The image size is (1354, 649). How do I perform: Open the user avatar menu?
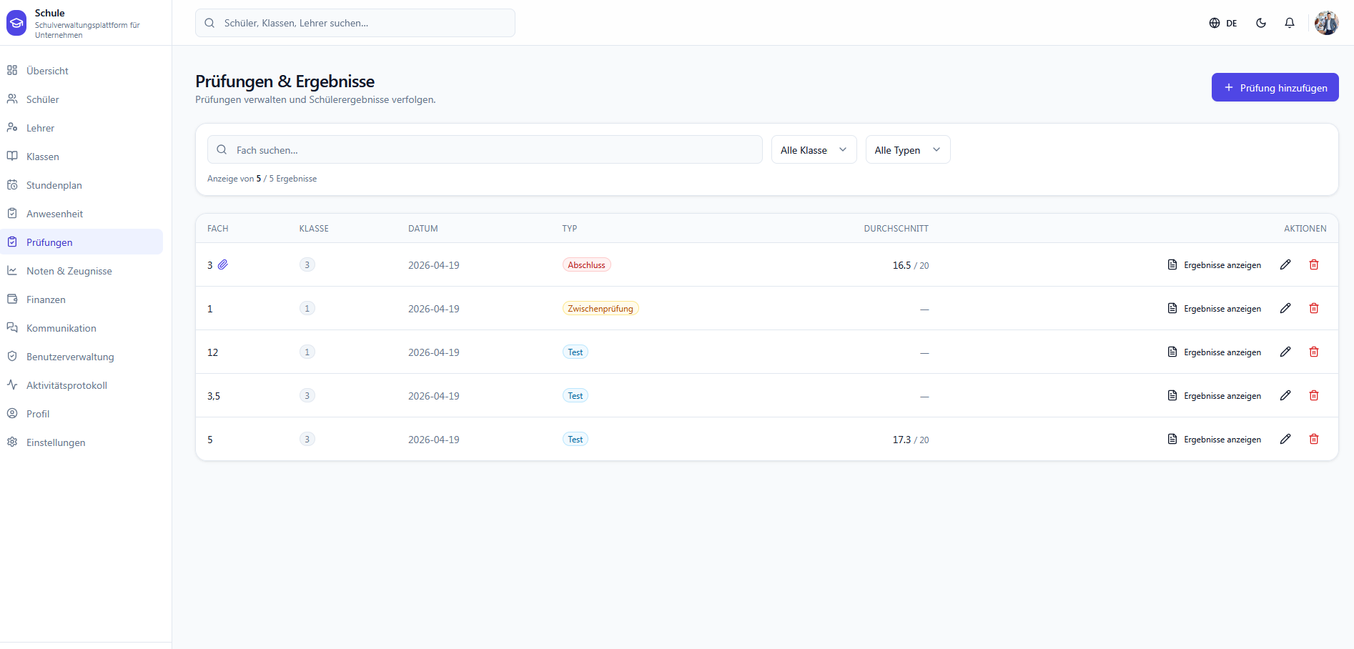pos(1327,23)
